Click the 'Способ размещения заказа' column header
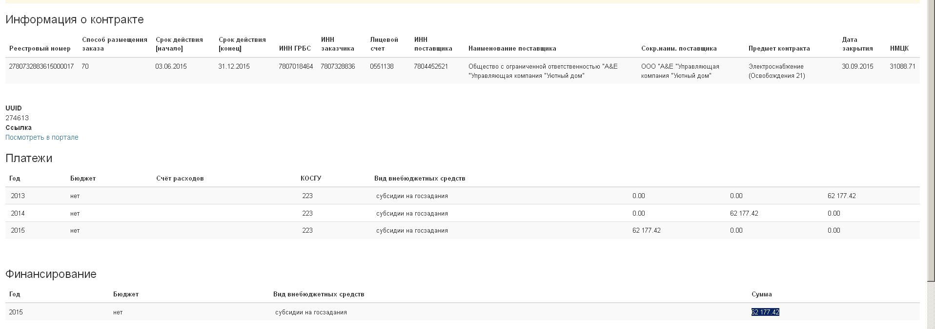This screenshot has width=935, height=329. coord(115,44)
